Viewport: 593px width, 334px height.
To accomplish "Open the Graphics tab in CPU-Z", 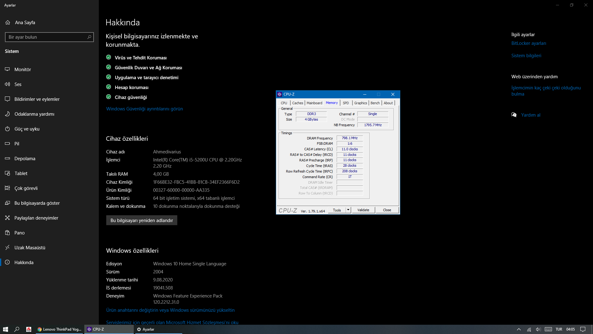I will pos(360,103).
